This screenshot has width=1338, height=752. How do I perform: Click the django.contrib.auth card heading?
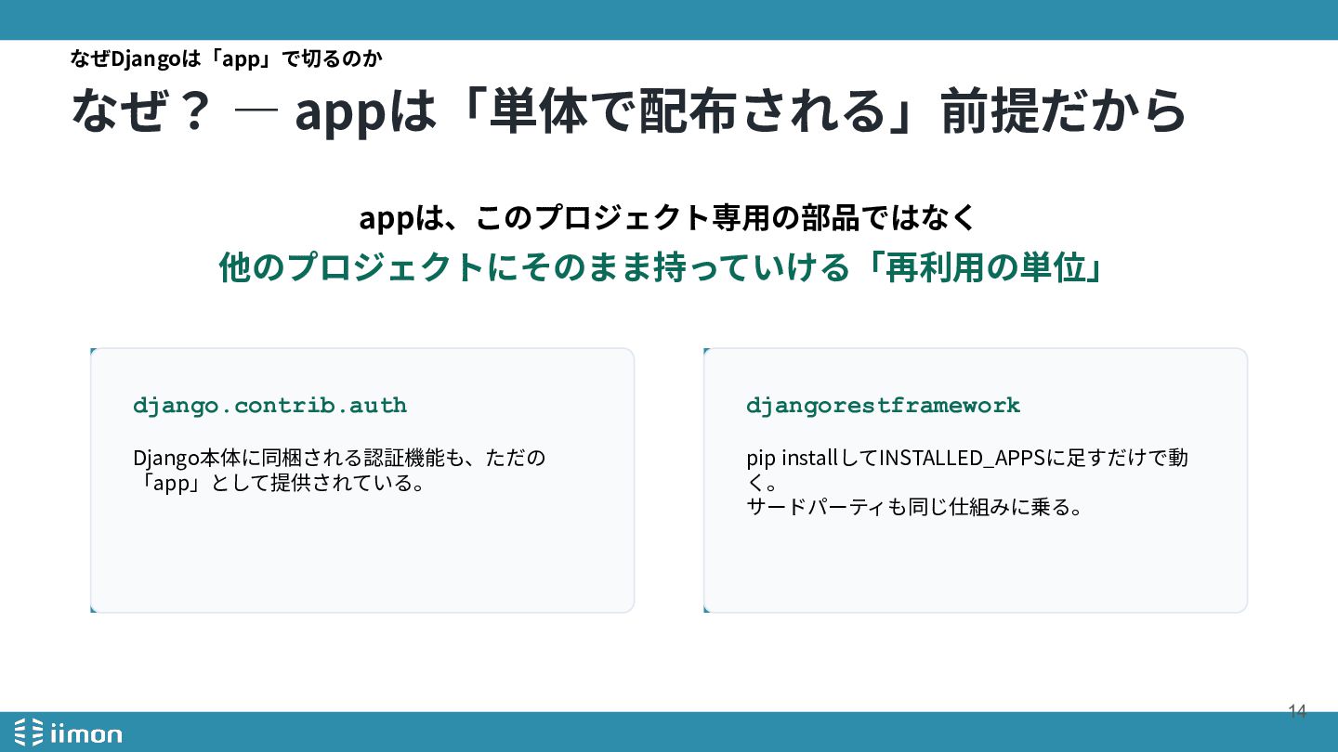pyautogui.click(x=270, y=405)
